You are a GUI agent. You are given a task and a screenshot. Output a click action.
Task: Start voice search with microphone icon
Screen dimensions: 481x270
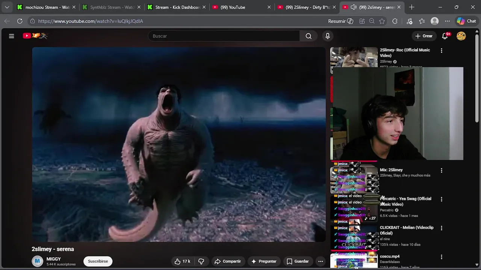click(328, 36)
